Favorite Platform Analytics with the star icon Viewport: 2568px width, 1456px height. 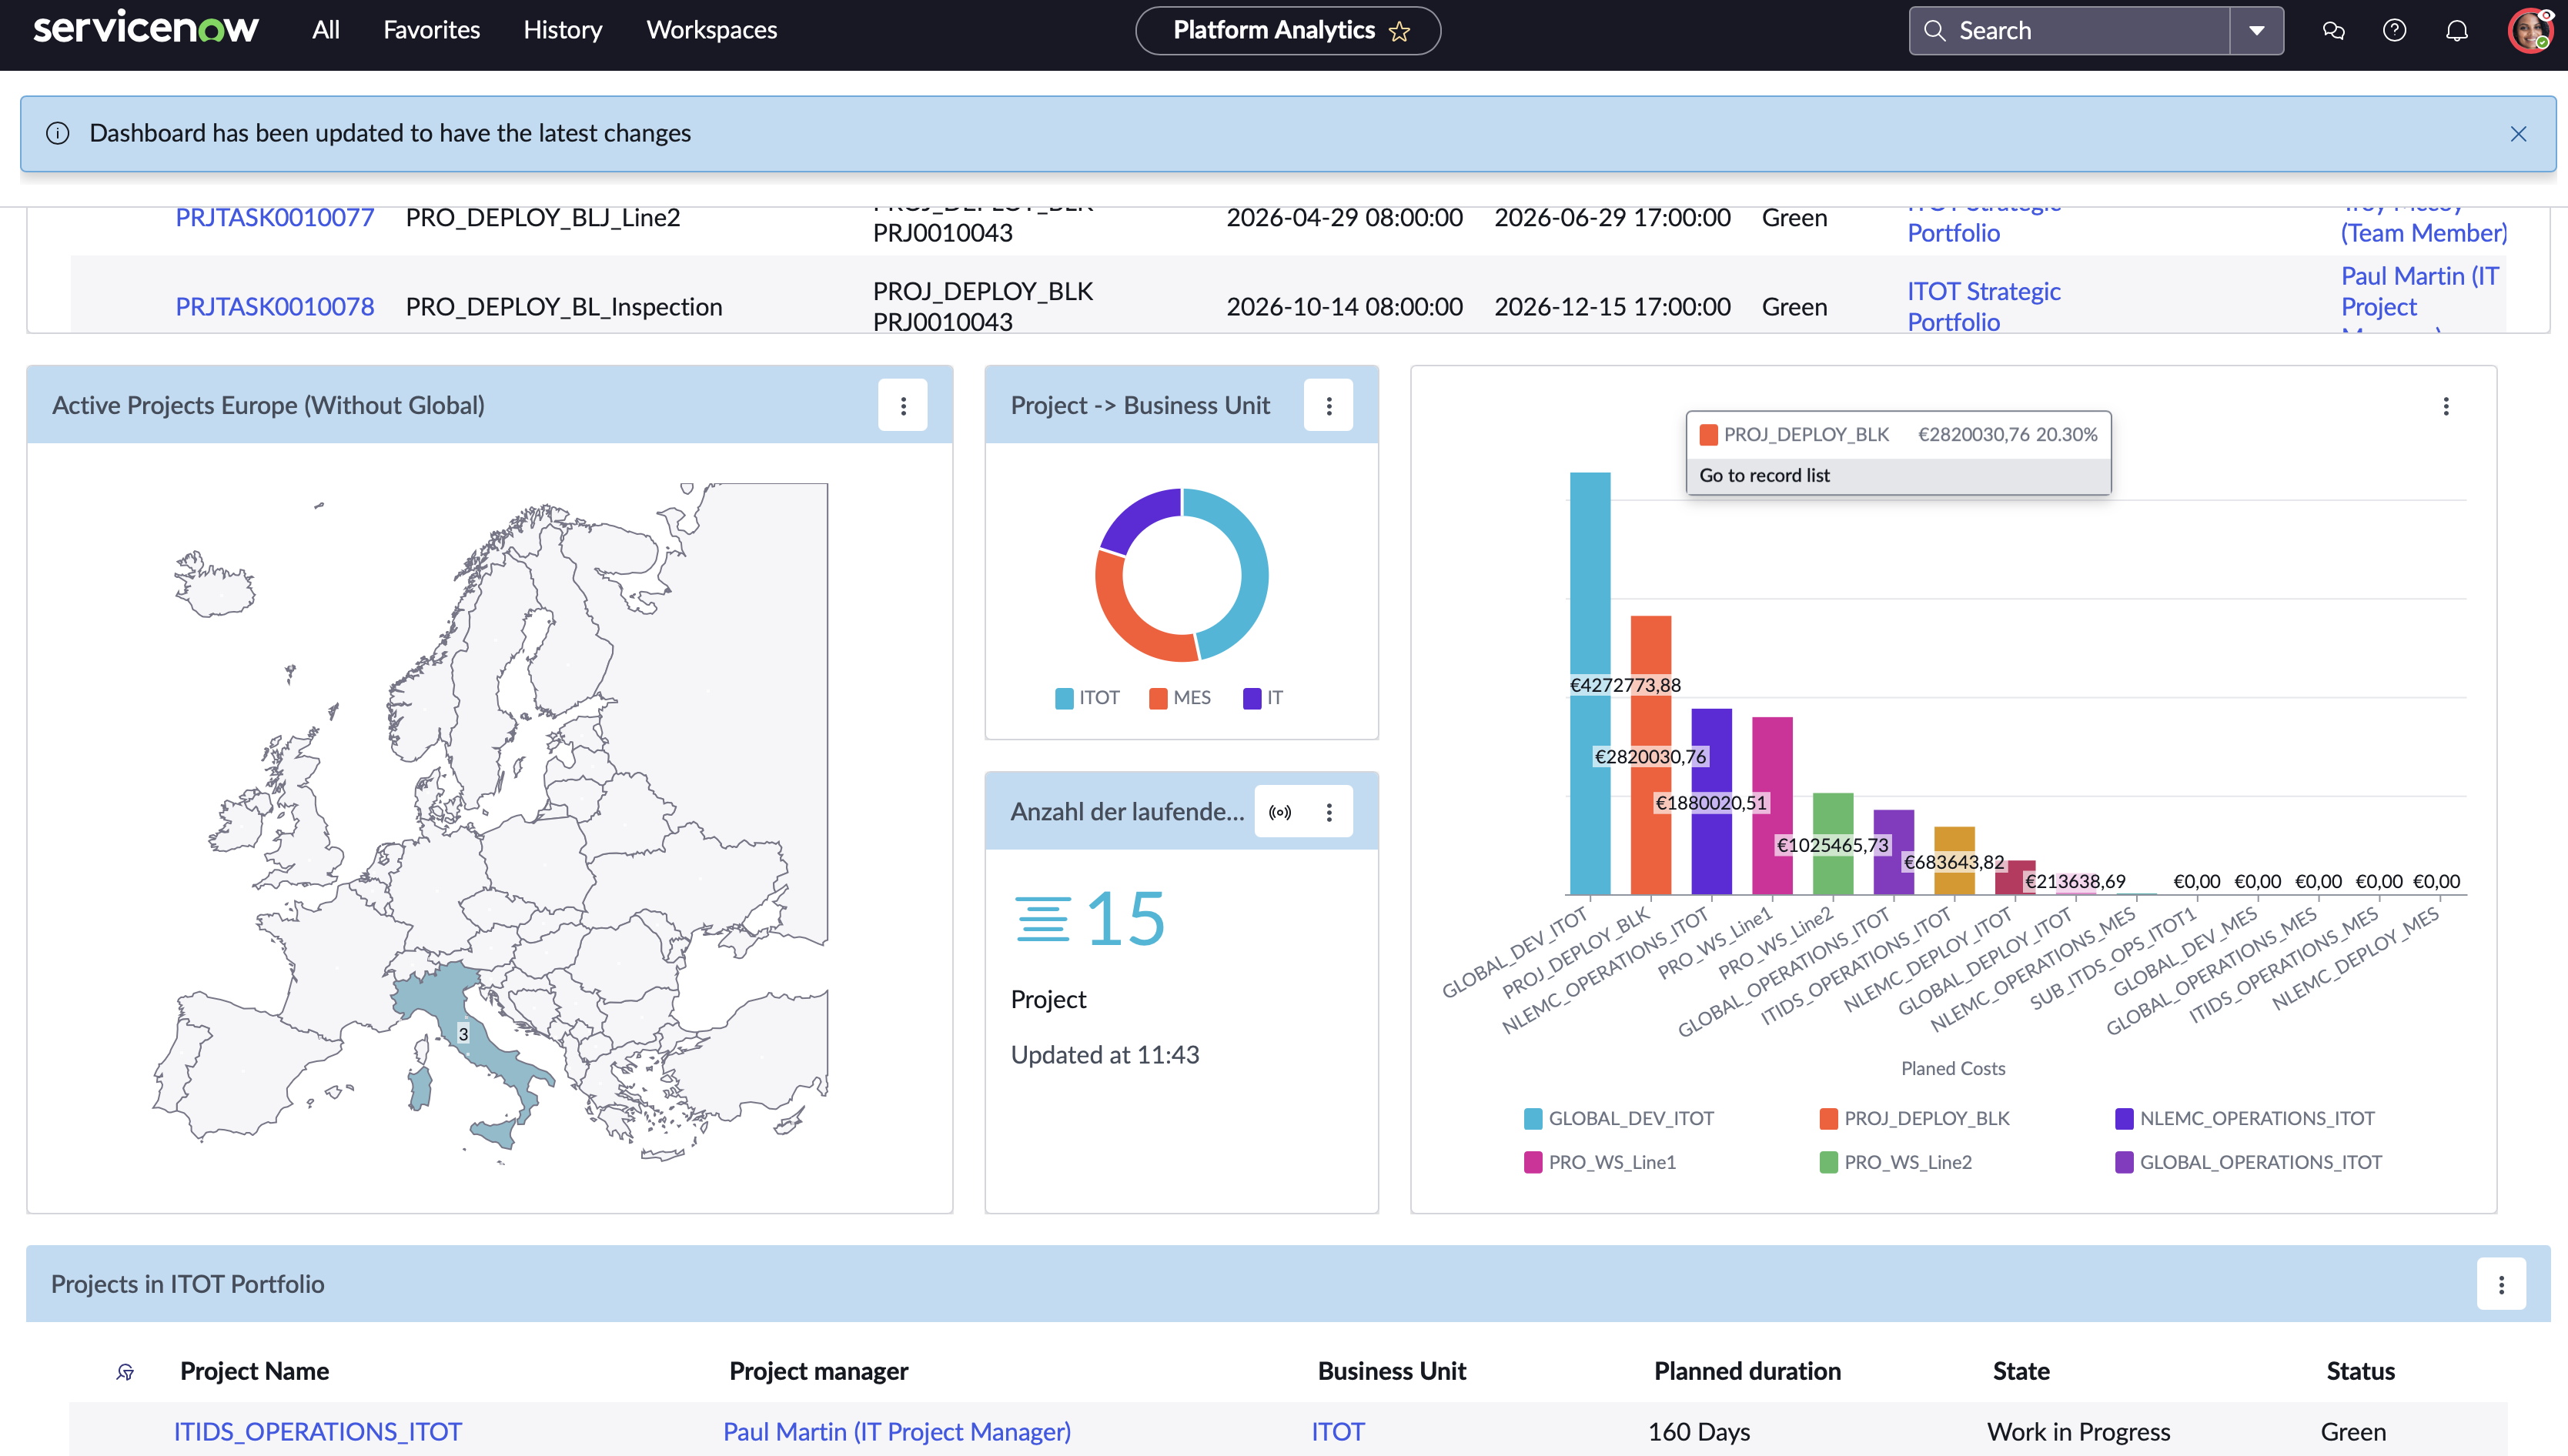click(x=1399, y=31)
